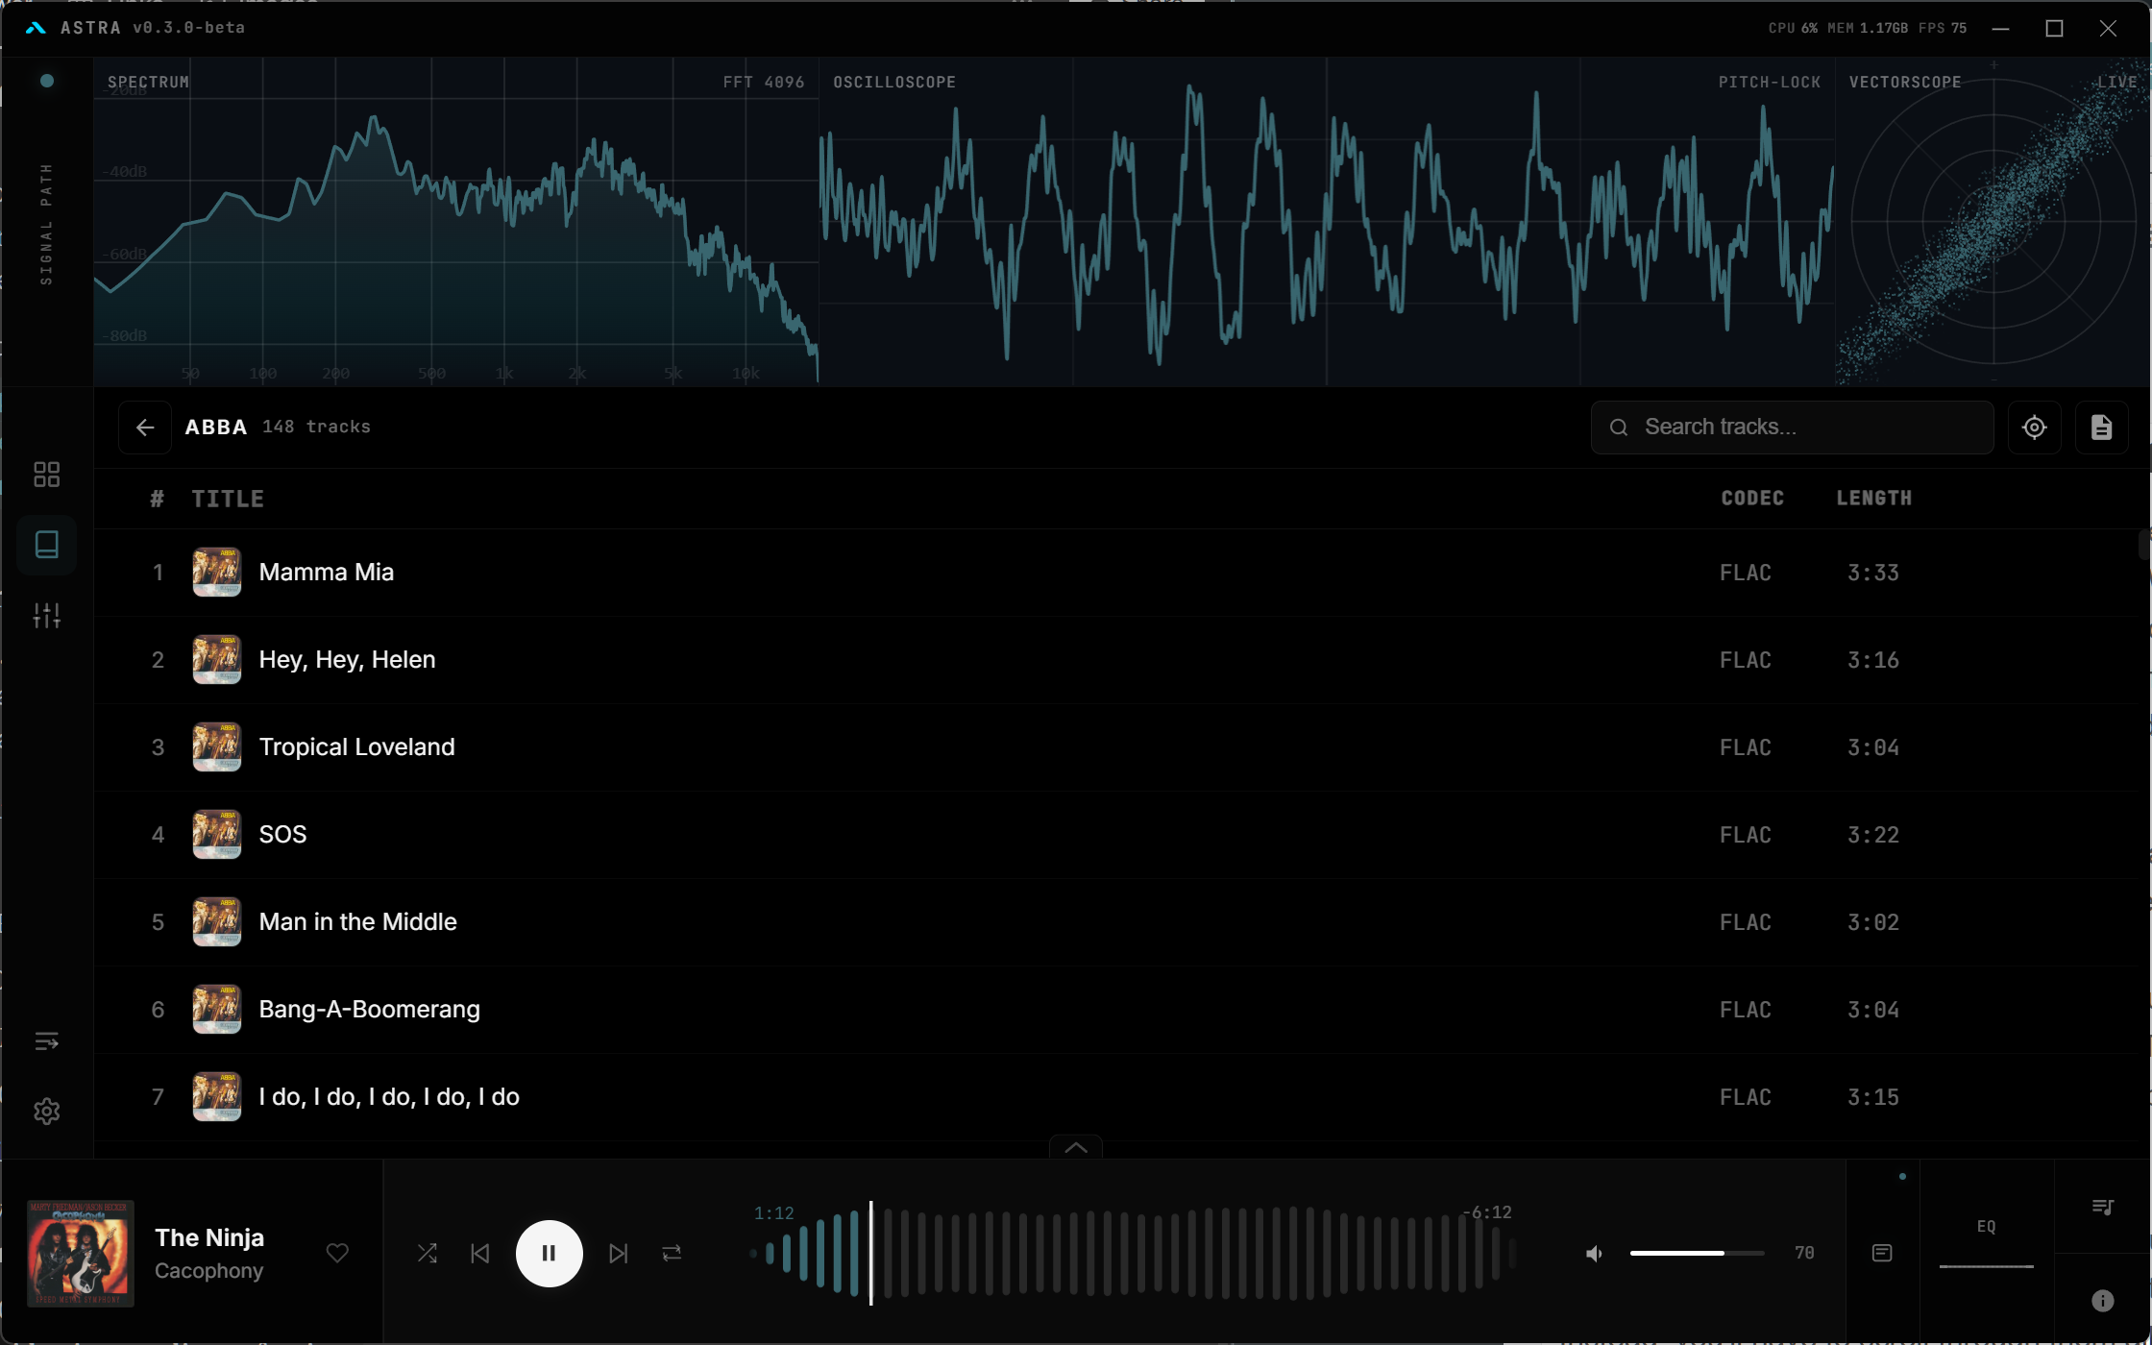Mute audio using the speaker icon

coord(1594,1254)
